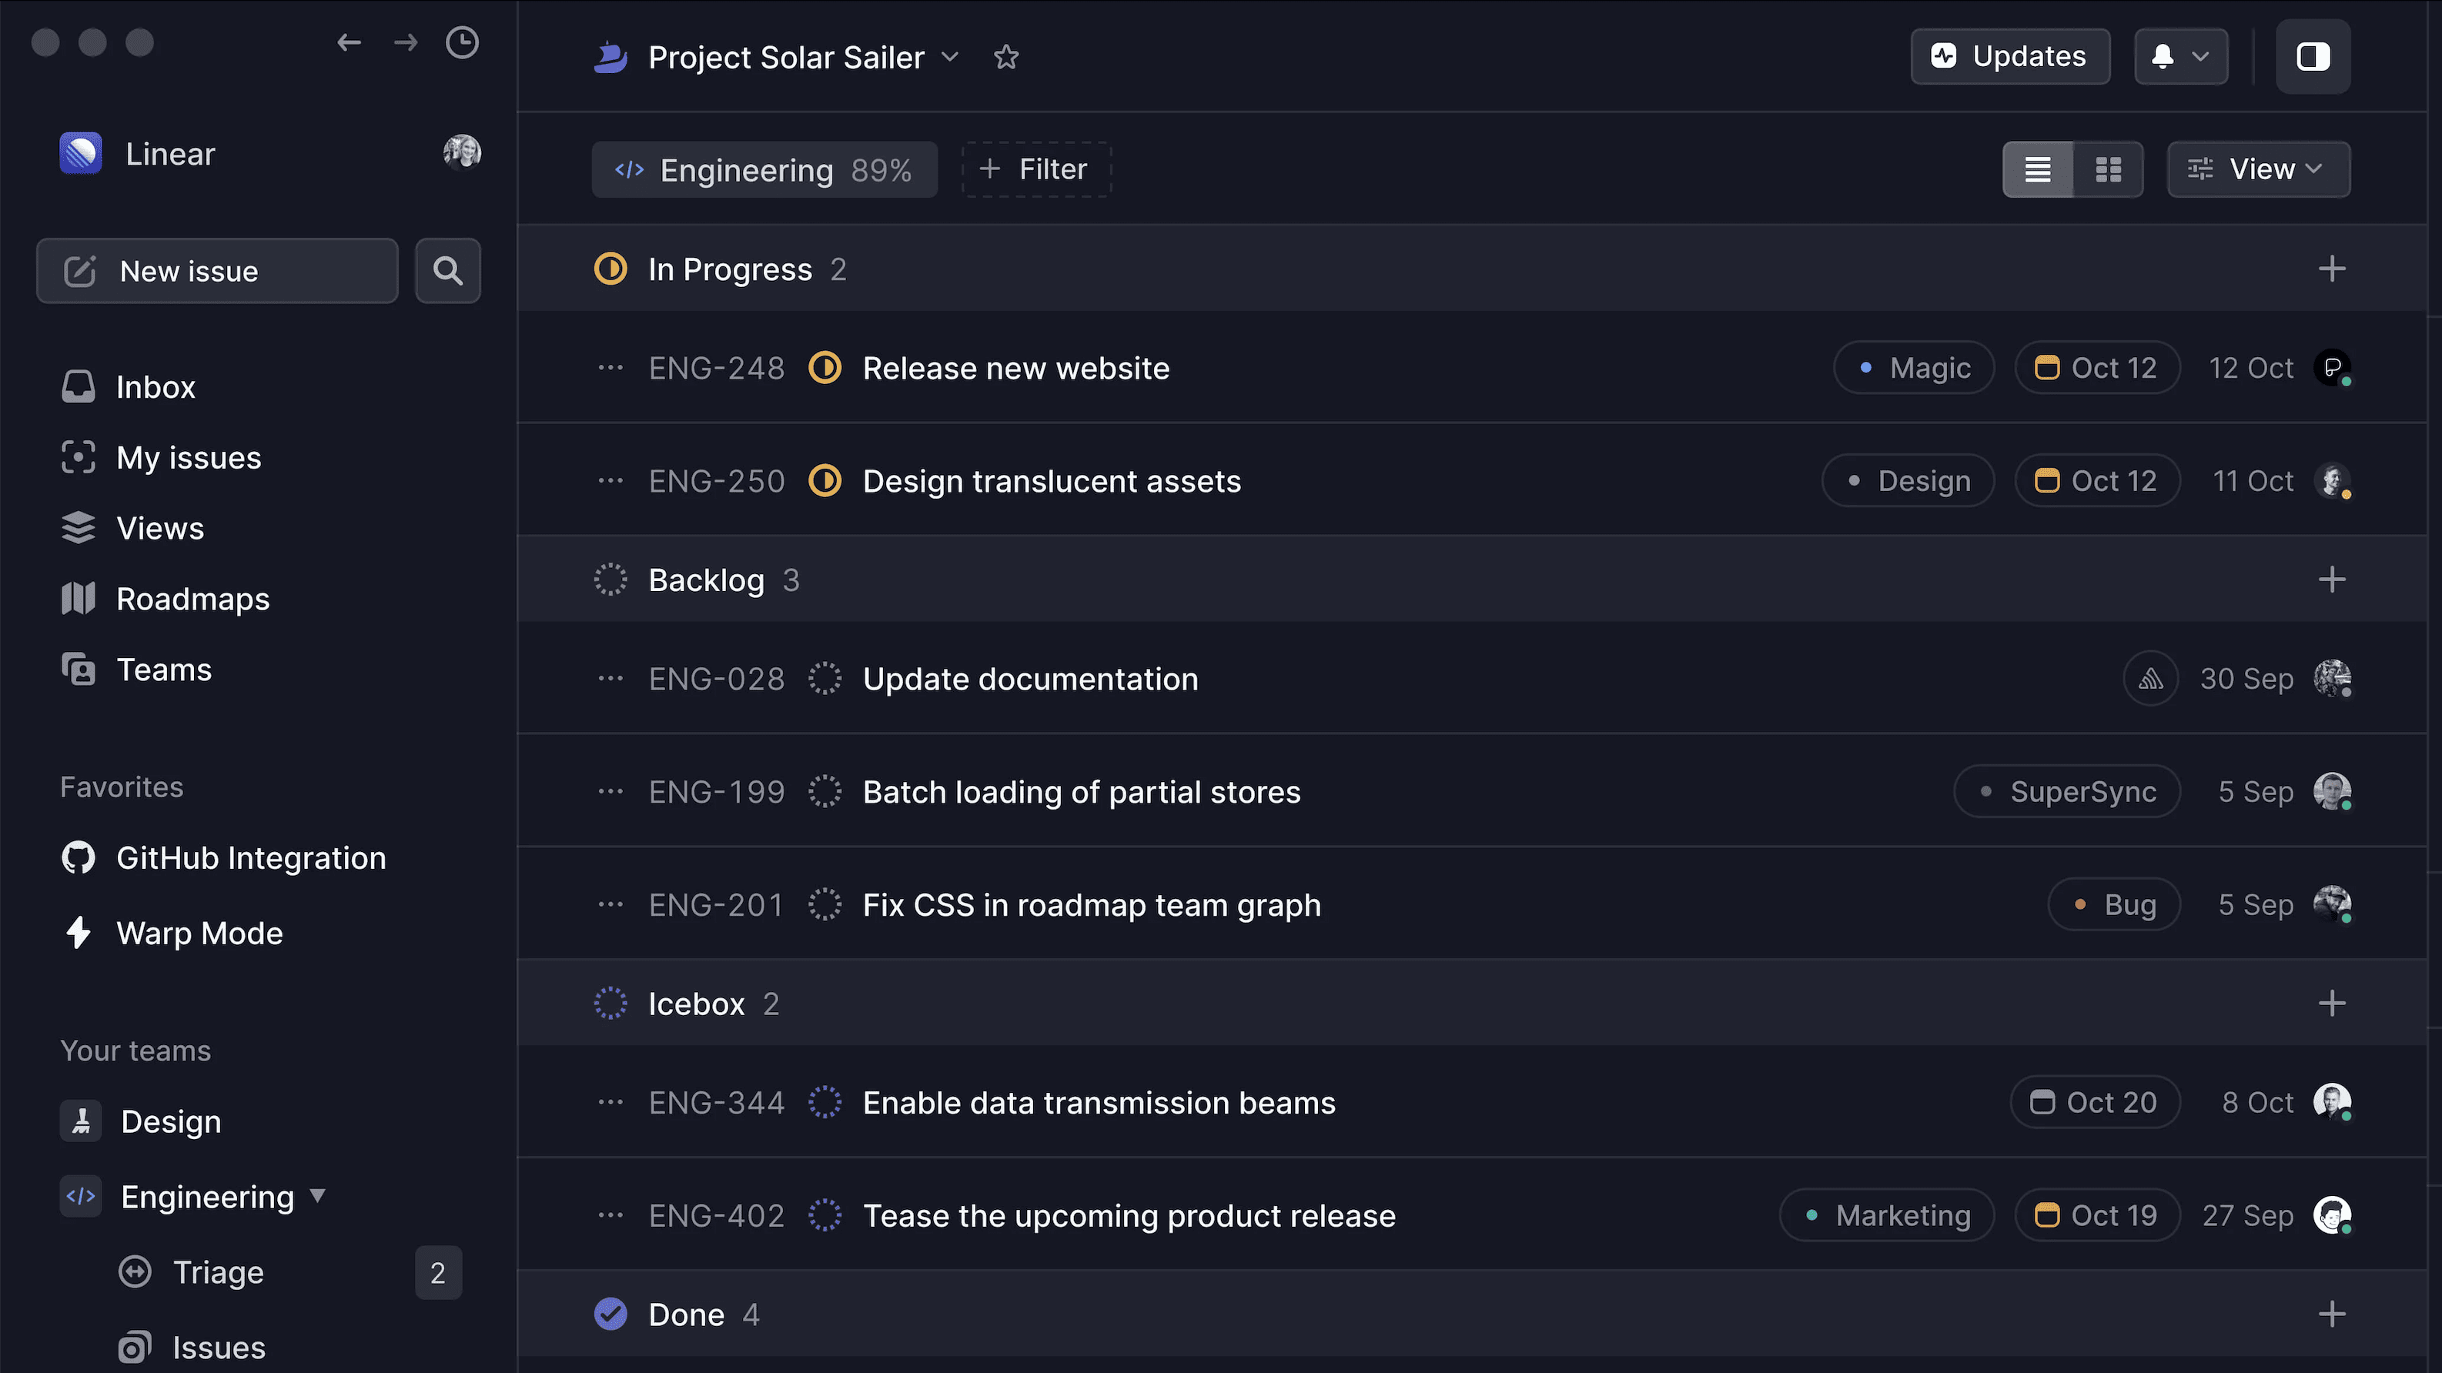Open the issue Batch loading of partial stores
Viewport: 2442px width, 1373px height.
(1082, 792)
